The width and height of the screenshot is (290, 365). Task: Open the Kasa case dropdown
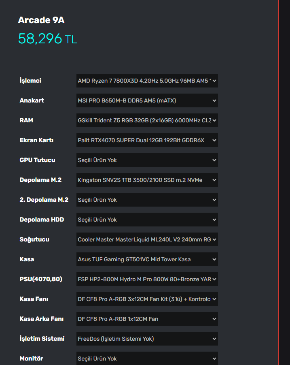pos(147,259)
